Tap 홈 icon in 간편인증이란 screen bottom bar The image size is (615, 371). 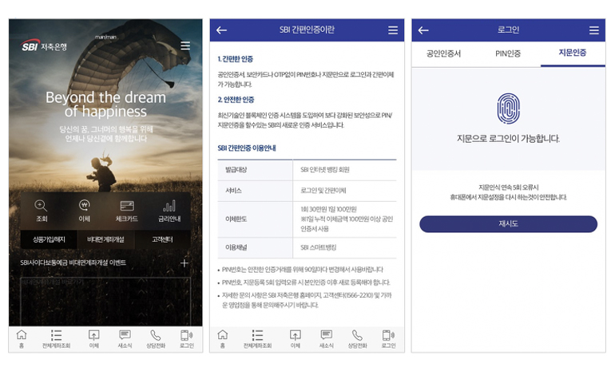pos(223,339)
